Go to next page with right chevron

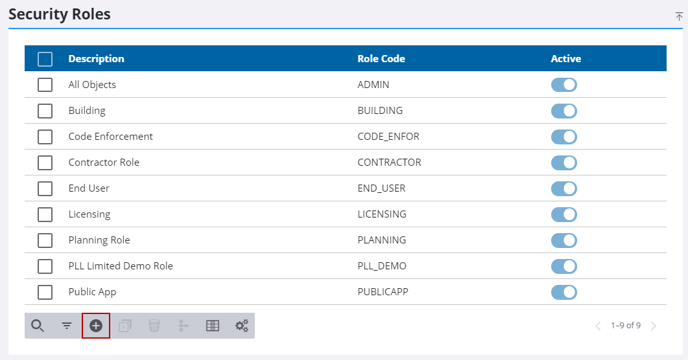[x=654, y=326]
